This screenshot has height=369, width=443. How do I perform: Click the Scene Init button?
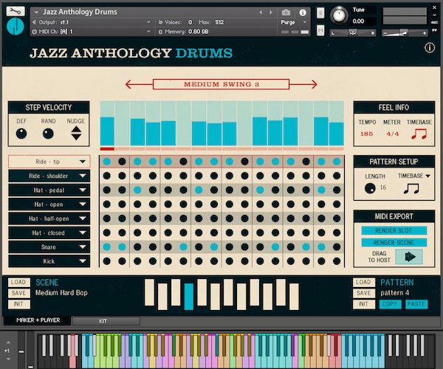[x=18, y=304]
